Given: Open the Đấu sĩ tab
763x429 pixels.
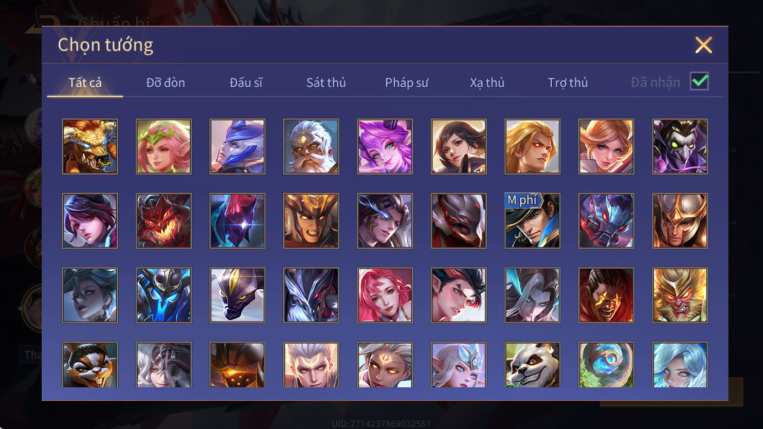Looking at the screenshot, I should pos(246,83).
